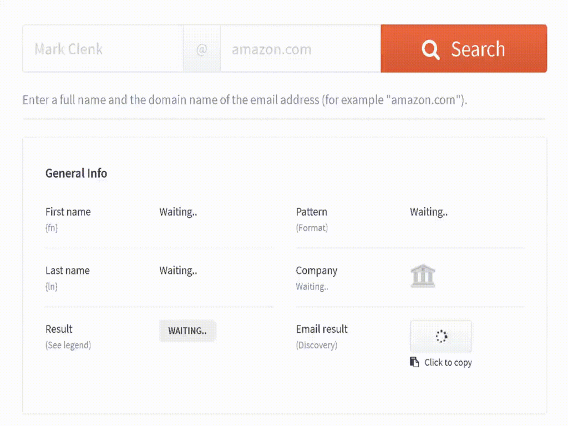568x426 pixels.
Task: Select the Last name label
Action: tap(67, 271)
